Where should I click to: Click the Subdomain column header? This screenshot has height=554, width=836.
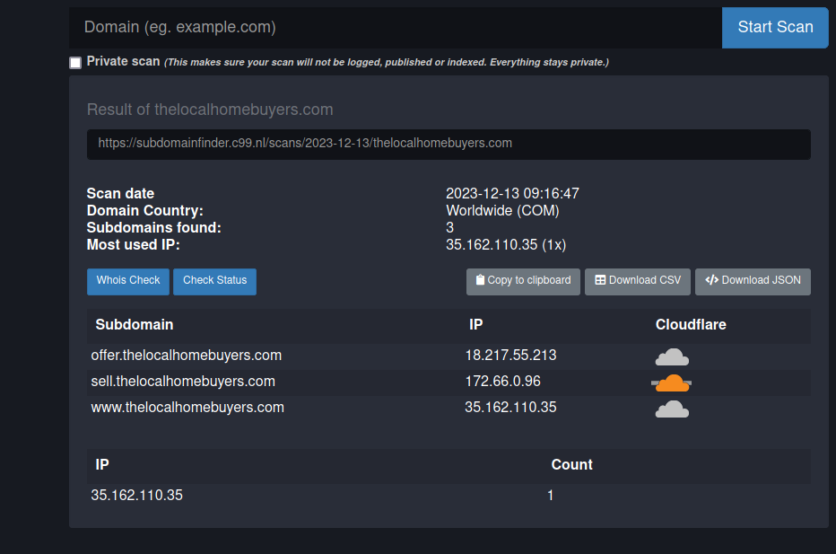135,325
